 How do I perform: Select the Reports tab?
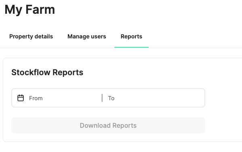pos(131,36)
